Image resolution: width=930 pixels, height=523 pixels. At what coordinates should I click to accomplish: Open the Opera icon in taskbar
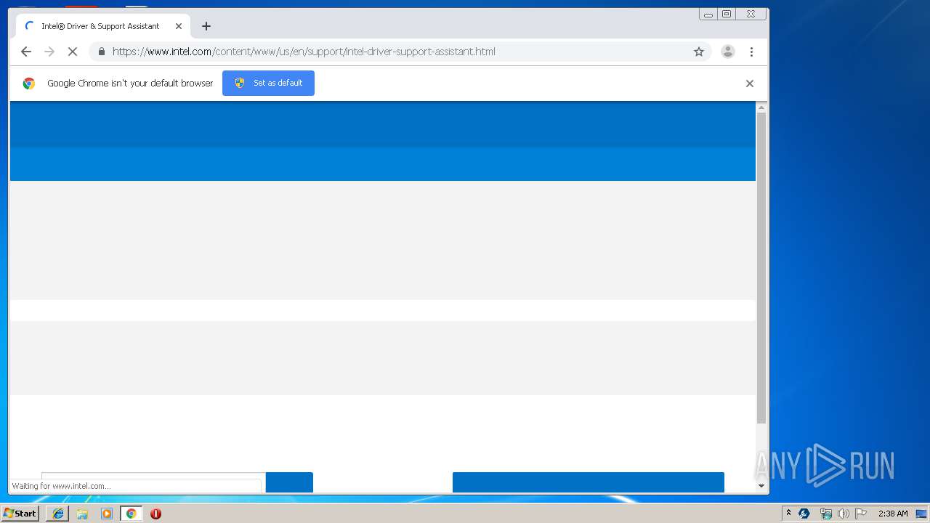[155, 514]
